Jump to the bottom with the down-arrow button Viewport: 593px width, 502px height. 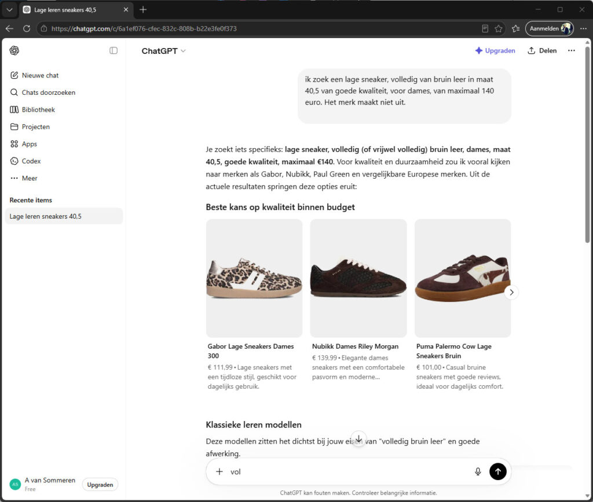click(x=358, y=438)
